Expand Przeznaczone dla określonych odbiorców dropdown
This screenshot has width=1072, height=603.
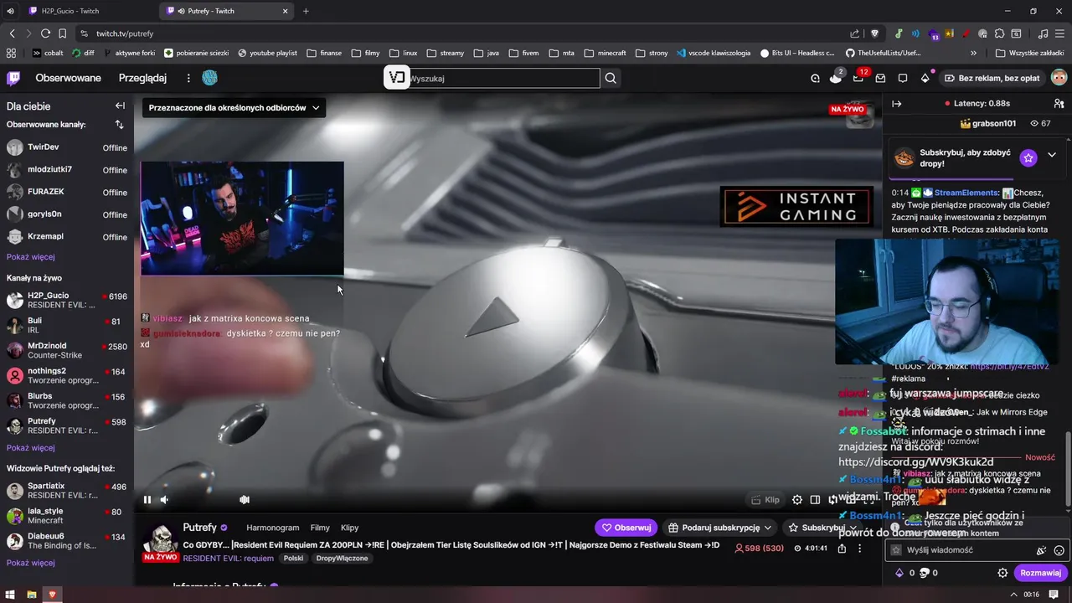[234, 107]
